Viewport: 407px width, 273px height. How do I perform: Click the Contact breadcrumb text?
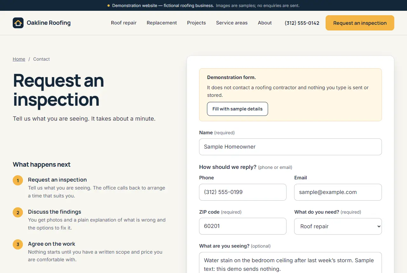pos(42,59)
